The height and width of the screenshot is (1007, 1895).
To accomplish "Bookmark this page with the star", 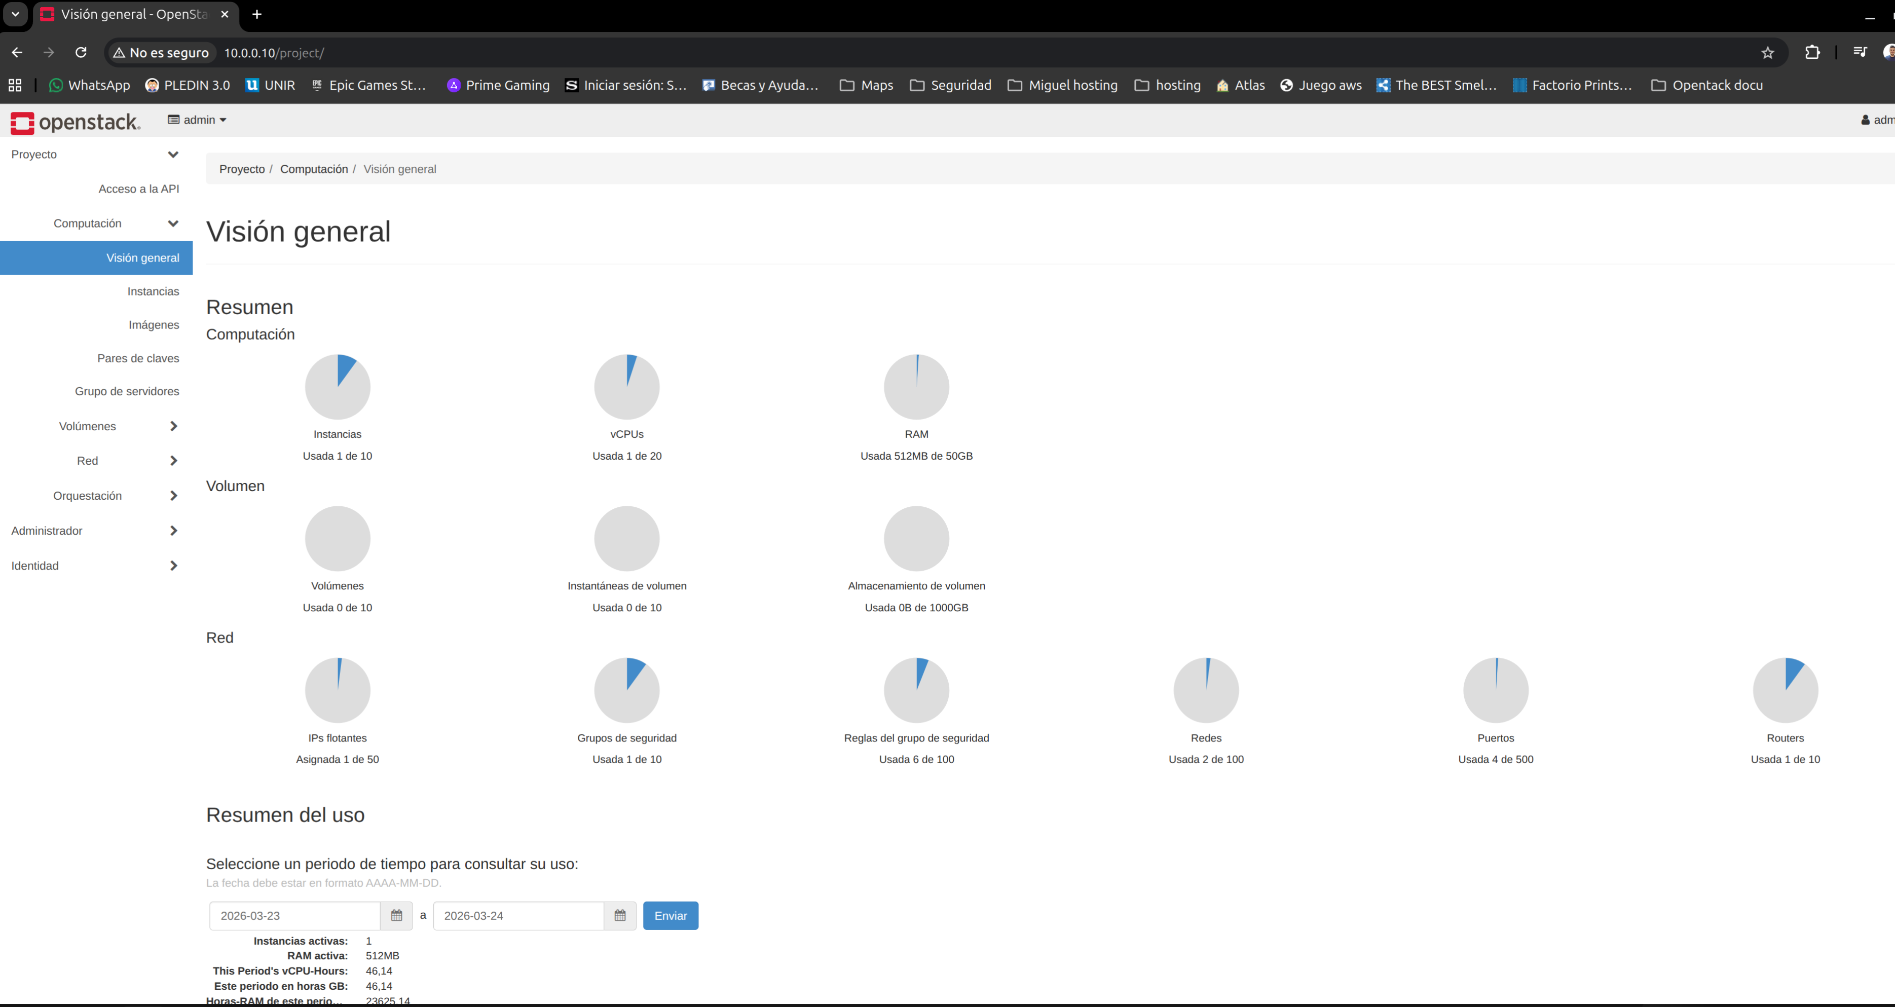I will tap(1768, 52).
